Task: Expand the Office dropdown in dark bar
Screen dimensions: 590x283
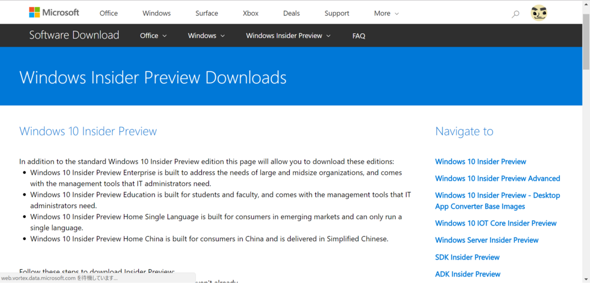Action: (153, 36)
